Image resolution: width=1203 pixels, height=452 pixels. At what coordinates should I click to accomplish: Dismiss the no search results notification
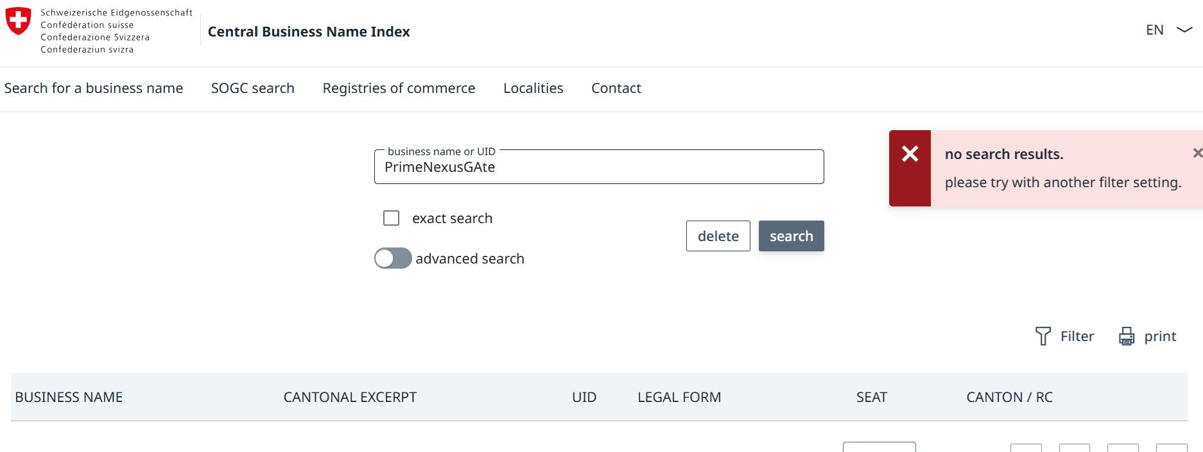pos(1197,153)
